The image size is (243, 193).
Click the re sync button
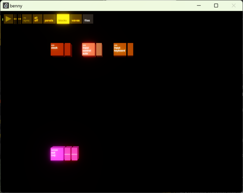[x=27, y=19]
